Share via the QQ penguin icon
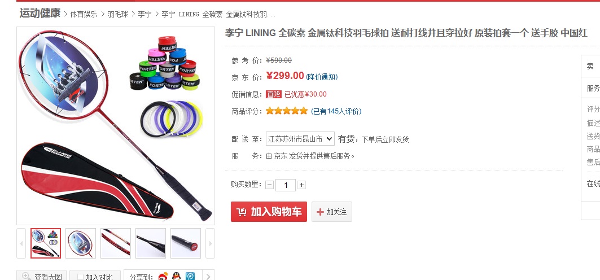This screenshot has height=280, width=600. tap(177, 276)
